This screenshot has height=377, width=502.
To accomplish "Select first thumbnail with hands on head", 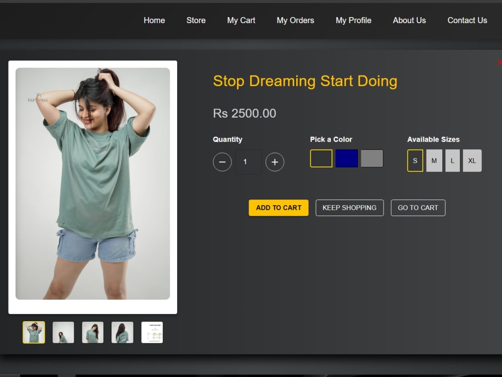I will click(34, 332).
